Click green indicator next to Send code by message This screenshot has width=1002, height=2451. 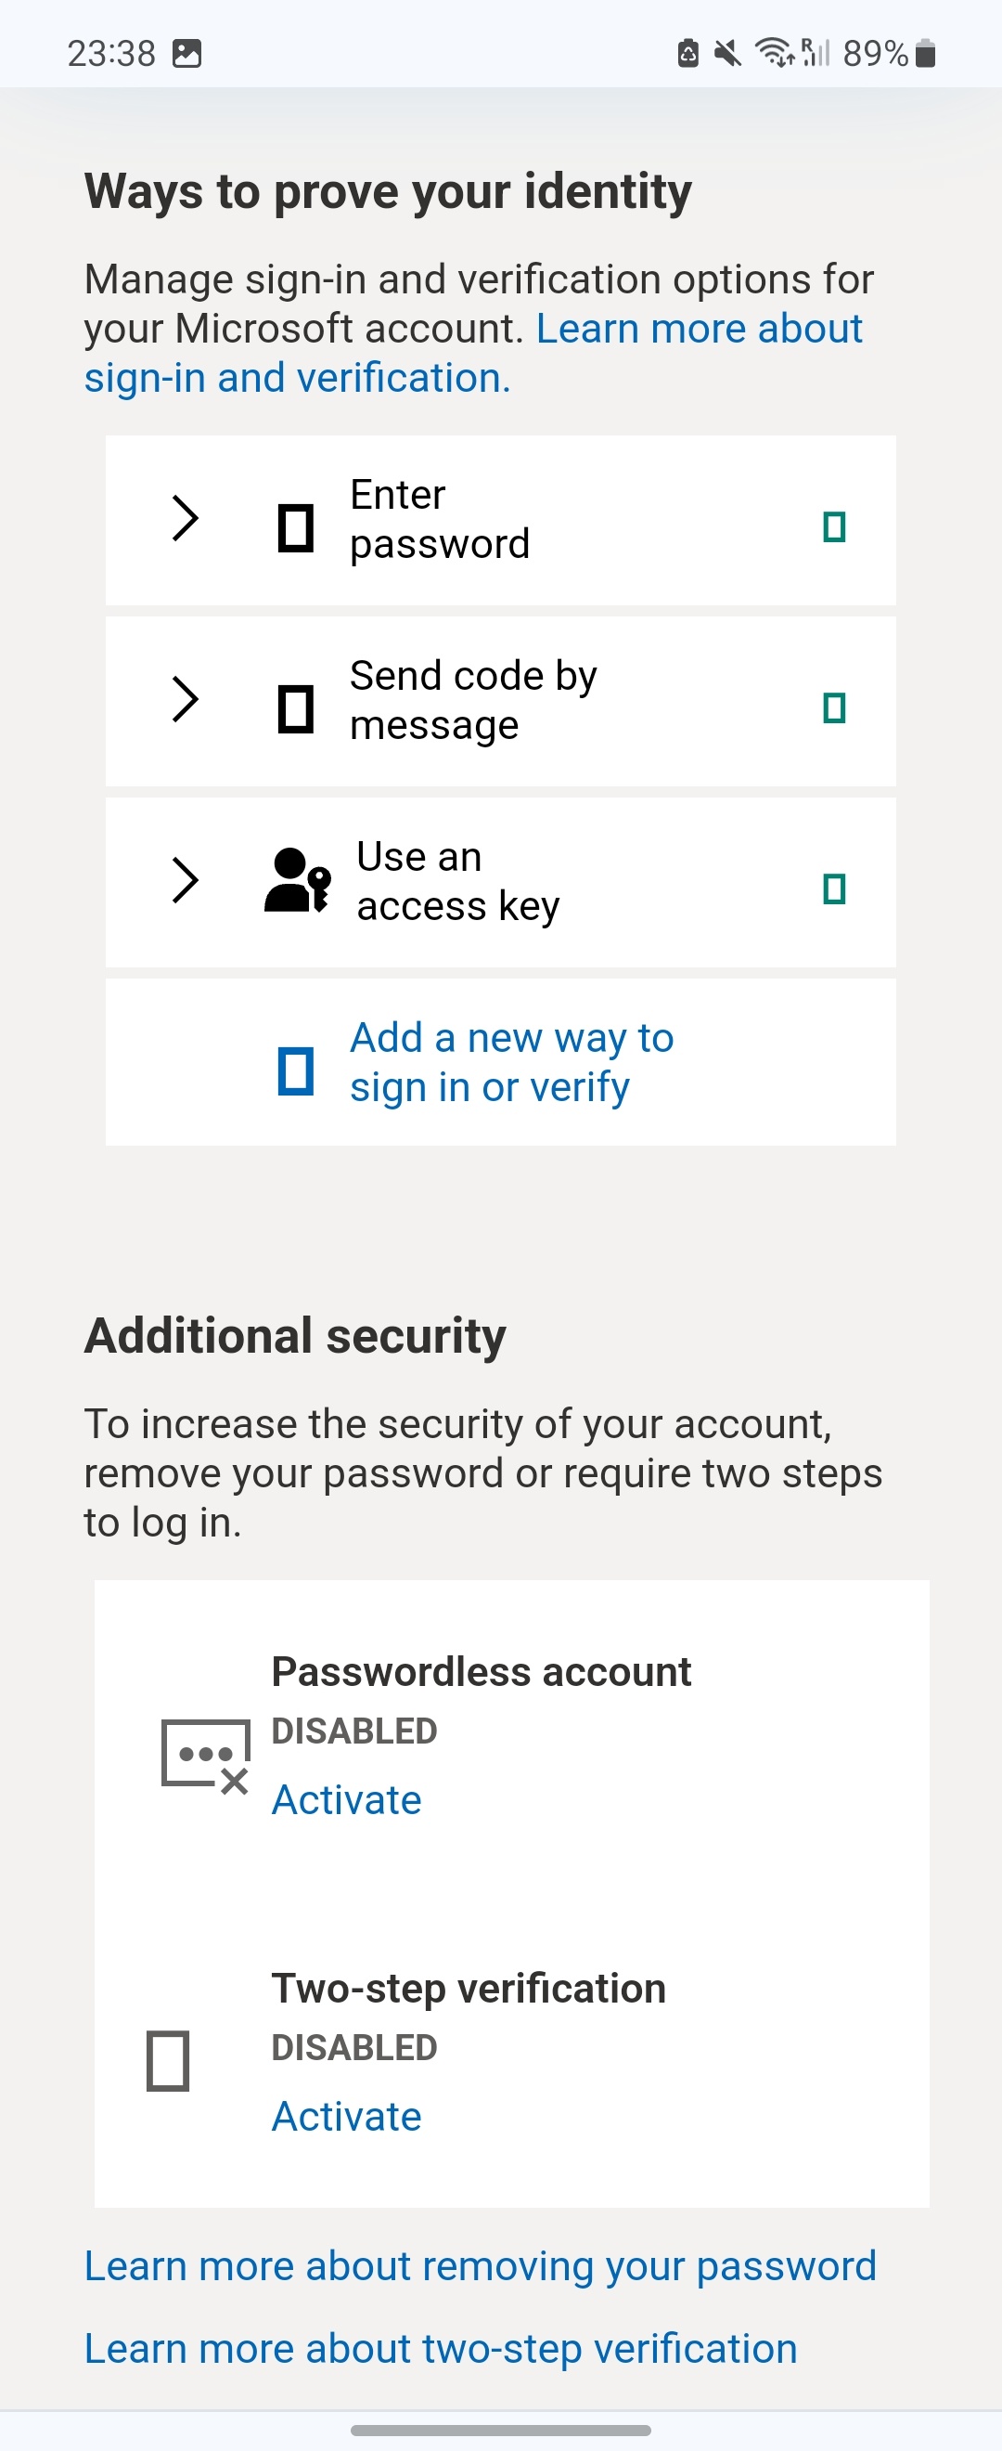834,709
